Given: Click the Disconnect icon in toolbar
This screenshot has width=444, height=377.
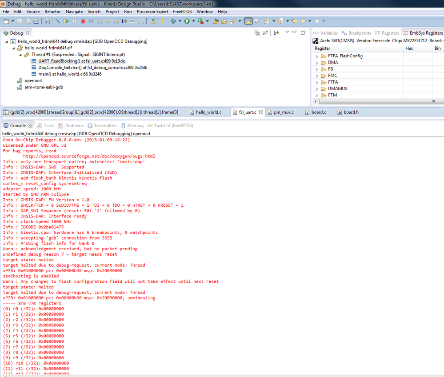Looking at the screenshot, I should pyautogui.click(x=91, y=21).
